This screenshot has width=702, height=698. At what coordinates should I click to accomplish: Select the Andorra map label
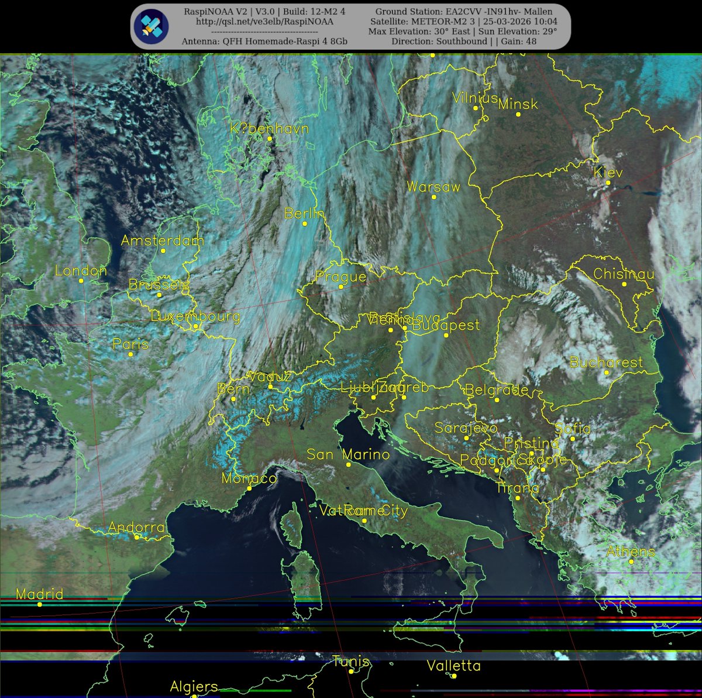pos(136,528)
